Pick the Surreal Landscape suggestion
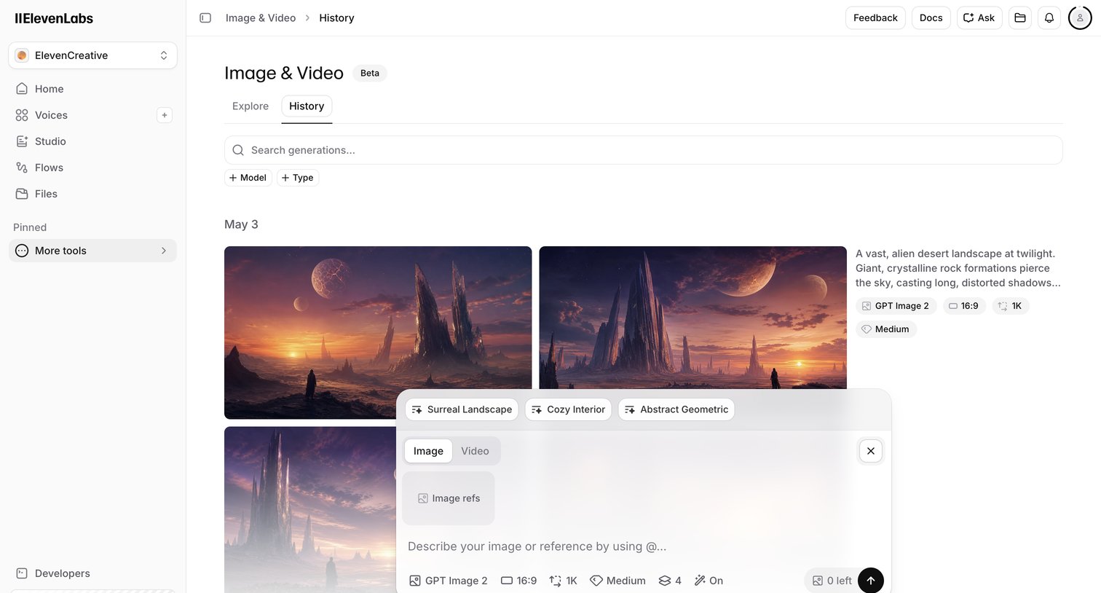Screen dimensions: 1101x593 click(x=462, y=409)
